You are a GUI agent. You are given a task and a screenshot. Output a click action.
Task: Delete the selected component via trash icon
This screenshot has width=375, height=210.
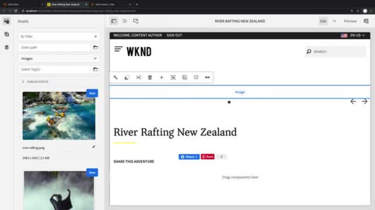[x=150, y=77]
